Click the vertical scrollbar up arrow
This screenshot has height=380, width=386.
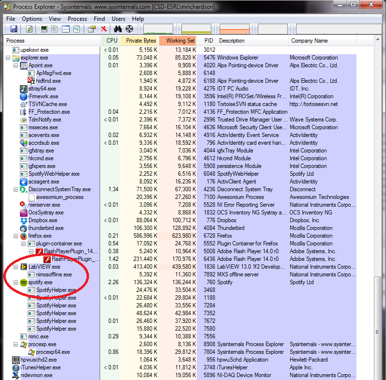click(377, 39)
